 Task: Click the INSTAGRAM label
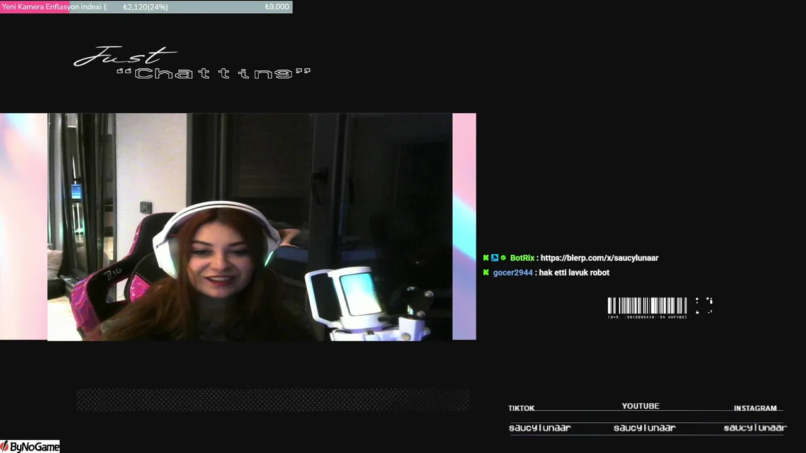coord(755,408)
